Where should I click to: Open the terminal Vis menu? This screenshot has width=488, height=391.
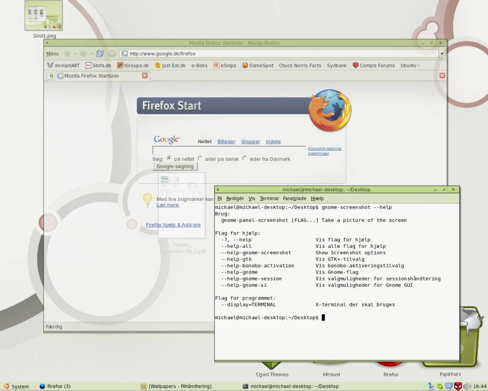(252, 198)
